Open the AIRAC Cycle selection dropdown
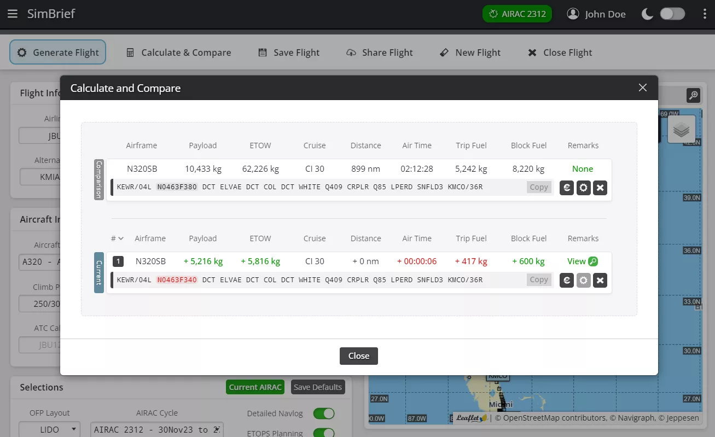715x437 pixels. pyautogui.click(x=156, y=429)
